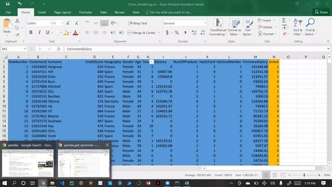This screenshot has height=187, width=332.
Task: Click the AutoSum sigma icon
Action: pyautogui.click(x=284, y=20)
